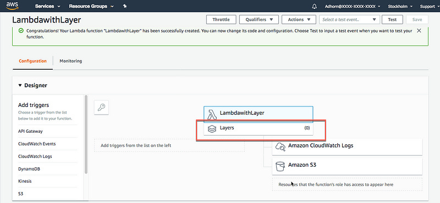The width and height of the screenshot is (440, 203).
Task: Click the triggers list scrollbar
Action: pyautogui.click(x=86, y=134)
